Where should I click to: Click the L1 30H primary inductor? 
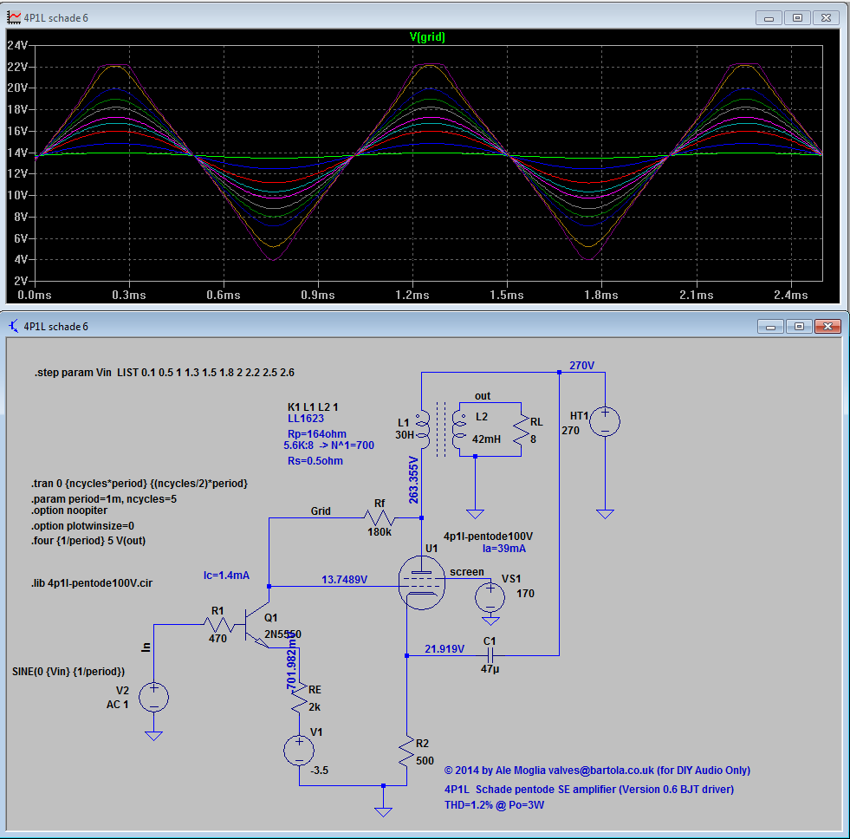(x=422, y=429)
